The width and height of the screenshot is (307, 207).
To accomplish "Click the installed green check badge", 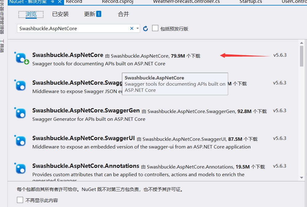I will click(26, 62).
